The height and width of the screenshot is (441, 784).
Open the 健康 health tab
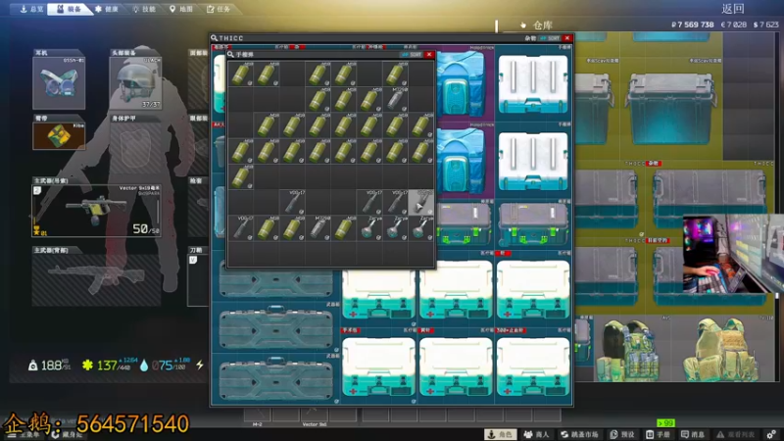[107, 9]
